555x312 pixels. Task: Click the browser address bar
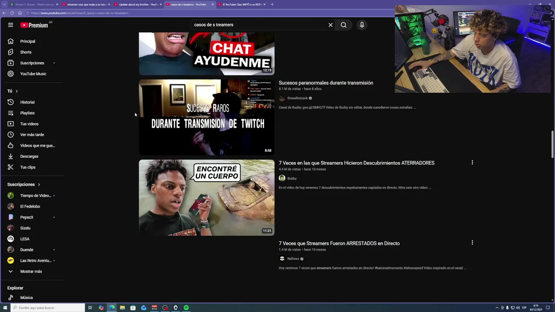208,13
